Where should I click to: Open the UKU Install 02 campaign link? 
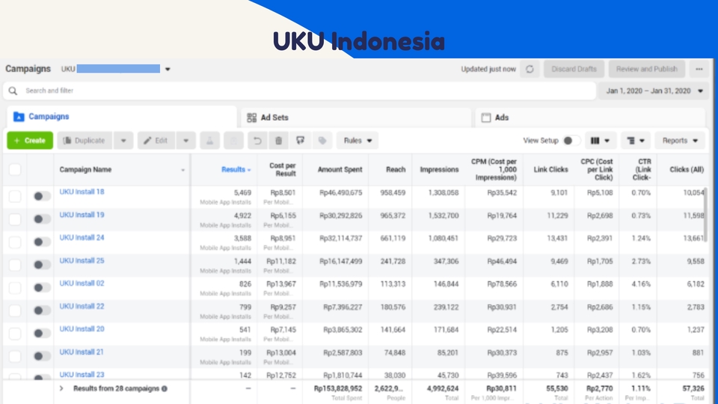(x=82, y=284)
